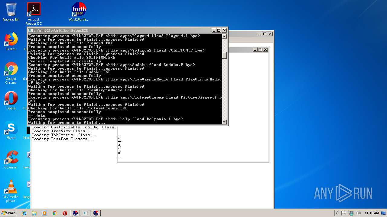This screenshot has height=217, width=387.
Task: Close the Setup.EXE console window
Action: (224, 30)
